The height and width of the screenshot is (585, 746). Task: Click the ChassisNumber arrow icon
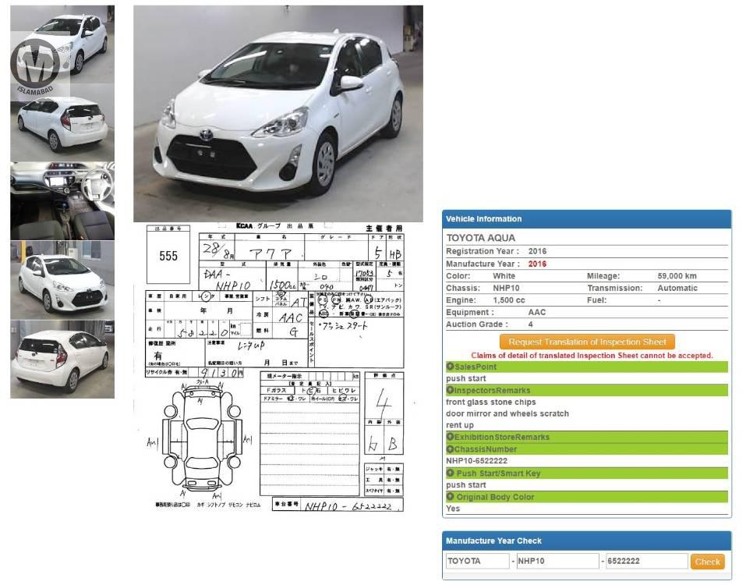pos(450,449)
